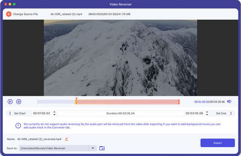Play the video preview

pos(10,102)
